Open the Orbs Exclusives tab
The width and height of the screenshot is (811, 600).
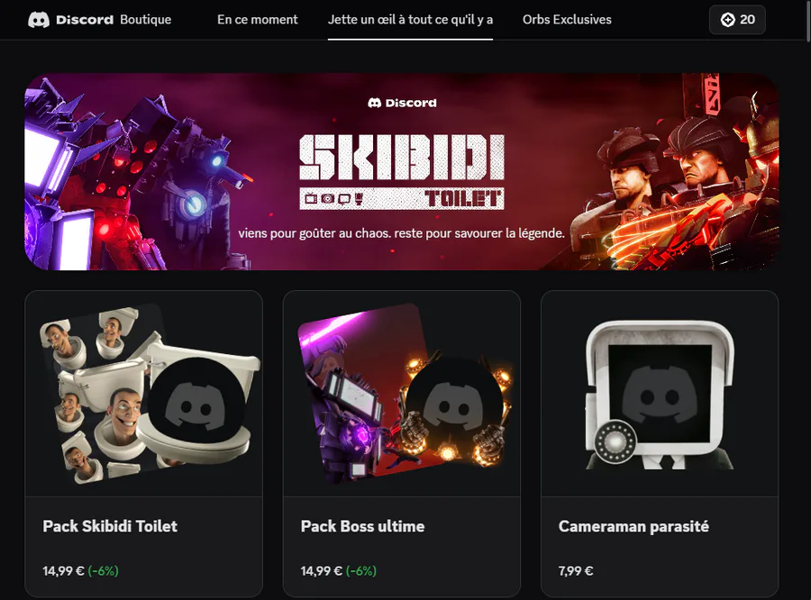click(567, 20)
